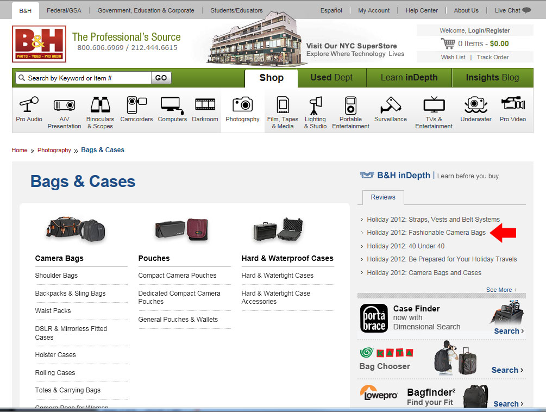Open the My Account link
The height and width of the screenshot is (412, 546).
[374, 10]
